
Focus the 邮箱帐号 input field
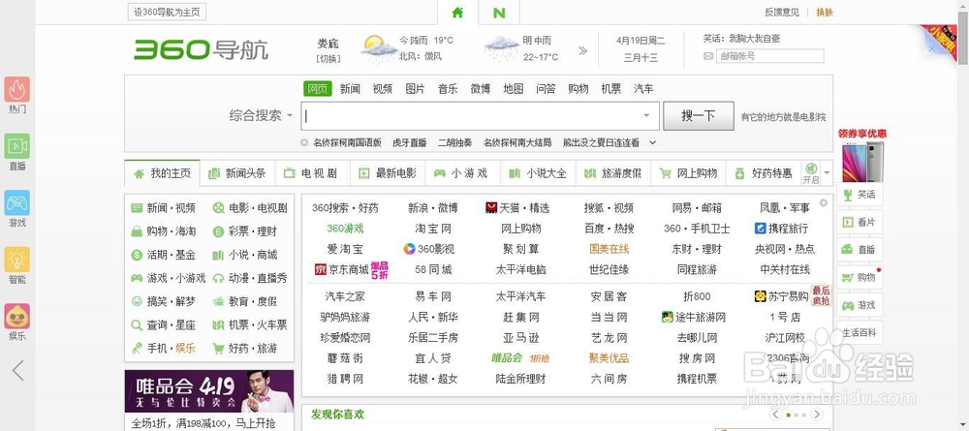(770, 56)
